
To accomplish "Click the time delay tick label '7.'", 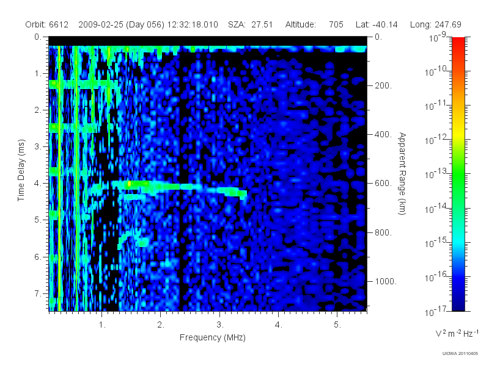I will click(x=38, y=293).
